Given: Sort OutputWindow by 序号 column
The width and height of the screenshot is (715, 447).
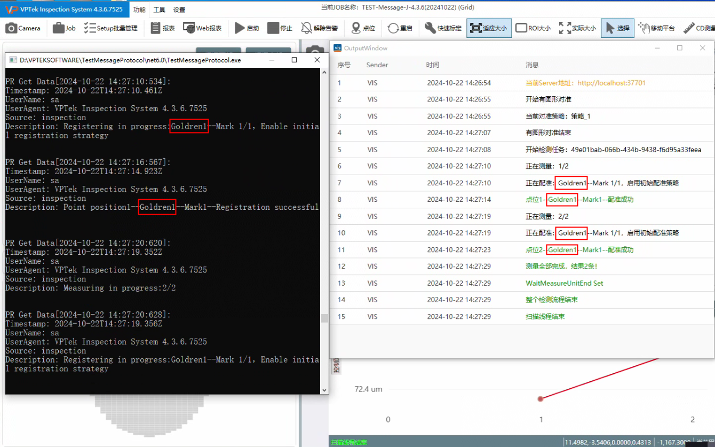Looking at the screenshot, I should tap(344, 65).
